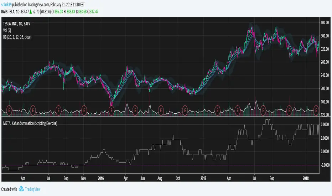Click the earnings marker left of the first Apr label
This screenshot has height=196, width=332.
pyautogui.click(x=9, y=110)
